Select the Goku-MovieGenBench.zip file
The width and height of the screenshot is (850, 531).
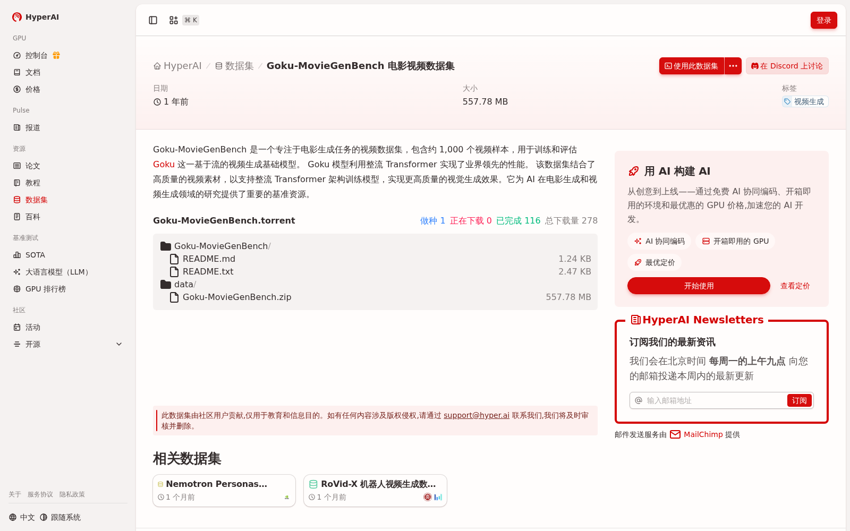coord(375,297)
